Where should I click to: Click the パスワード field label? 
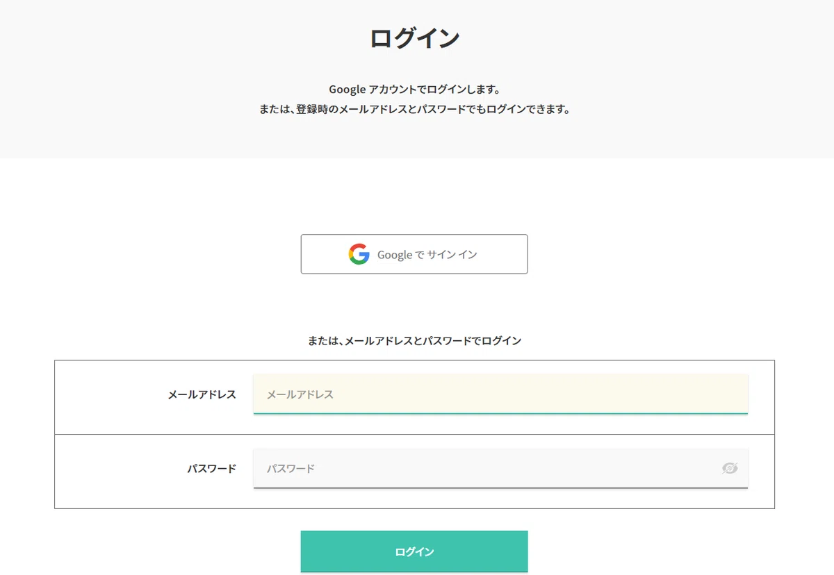(211, 469)
